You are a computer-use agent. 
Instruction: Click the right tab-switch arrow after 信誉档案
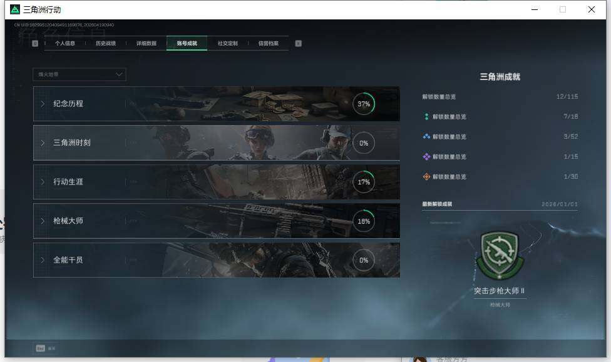tap(298, 43)
